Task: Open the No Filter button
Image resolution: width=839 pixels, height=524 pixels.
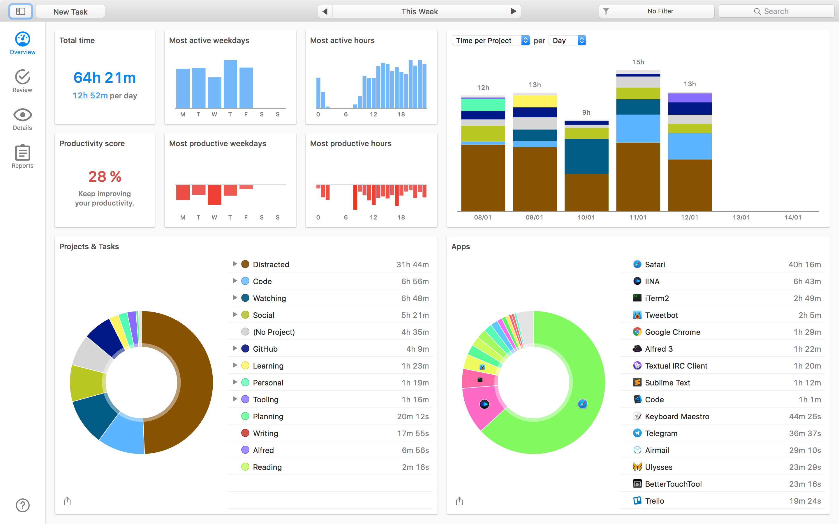Action: [x=656, y=11]
